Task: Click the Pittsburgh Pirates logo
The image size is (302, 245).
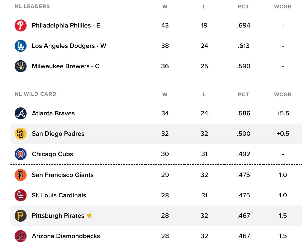Action: point(21,216)
